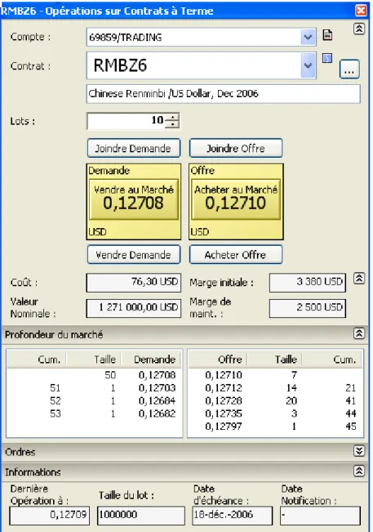Collapse the top panel with double-chevron icon
This screenshot has height=532, width=373.
[359, 29]
